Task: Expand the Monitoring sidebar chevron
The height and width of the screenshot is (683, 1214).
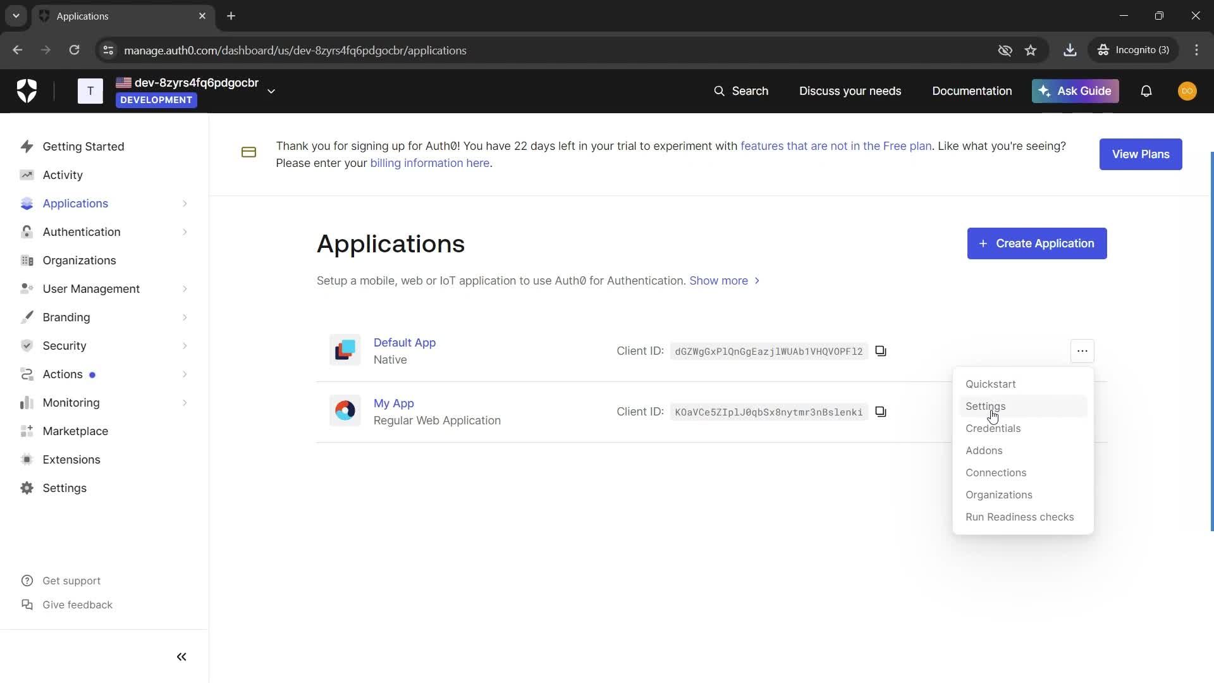Action: [x=185, y=403]
